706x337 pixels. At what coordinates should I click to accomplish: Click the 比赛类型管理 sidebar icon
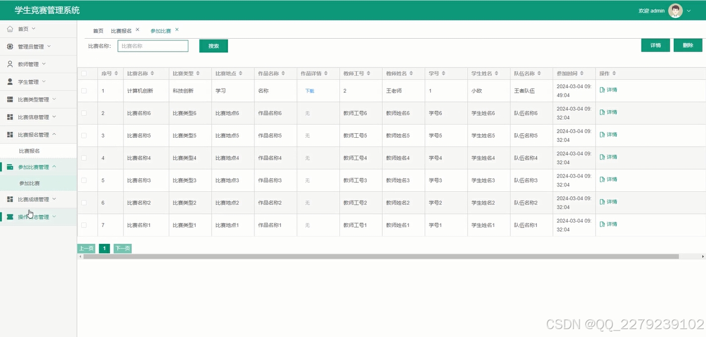coord(9,99)
